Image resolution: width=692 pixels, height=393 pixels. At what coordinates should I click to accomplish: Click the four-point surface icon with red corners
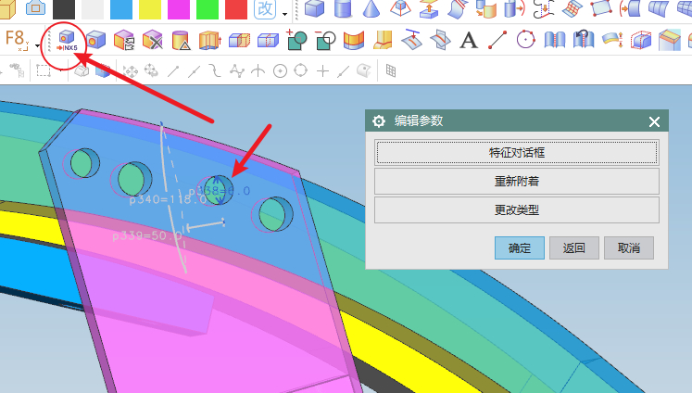[x=600, y=8]
